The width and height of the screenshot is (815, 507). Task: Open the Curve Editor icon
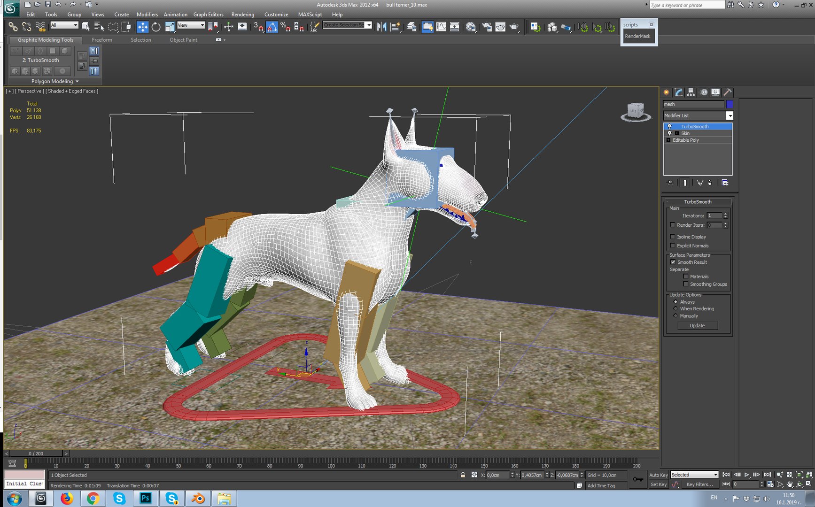tap(441, 27)
